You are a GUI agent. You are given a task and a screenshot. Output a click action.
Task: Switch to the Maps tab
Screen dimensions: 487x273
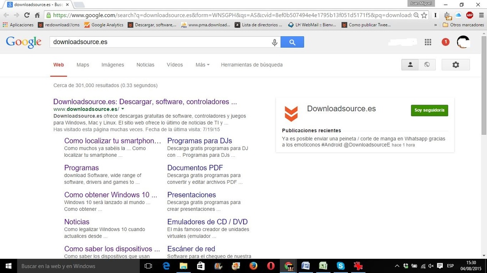click(x=83, y=65)
